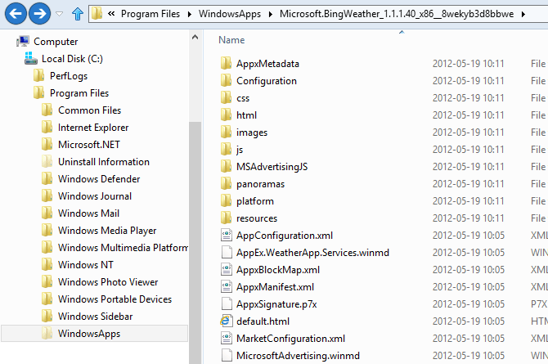The image size is (548, 364).
Task: Click the address bar folder icon
Action: [x=97, y=14]
